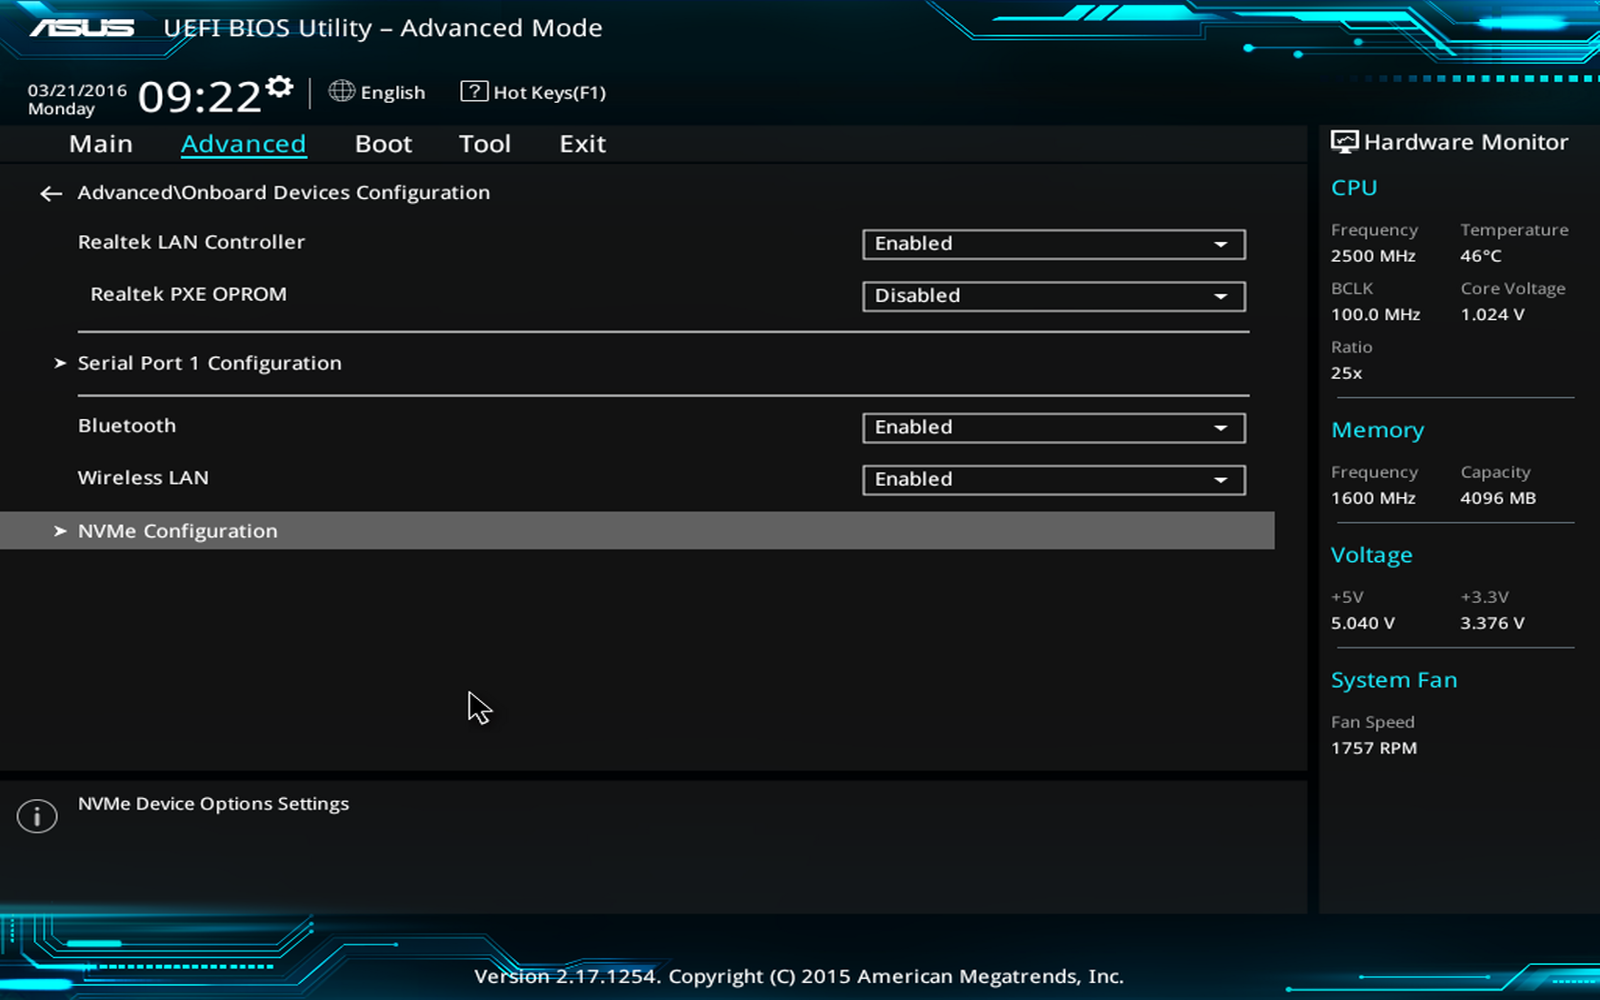
Task: Open time settings gear icon
Action: click(x=279, y=87)
